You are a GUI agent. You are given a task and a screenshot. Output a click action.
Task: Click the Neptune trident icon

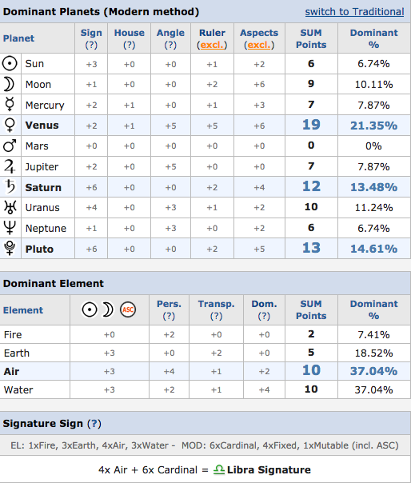click(x=10, y=228)
